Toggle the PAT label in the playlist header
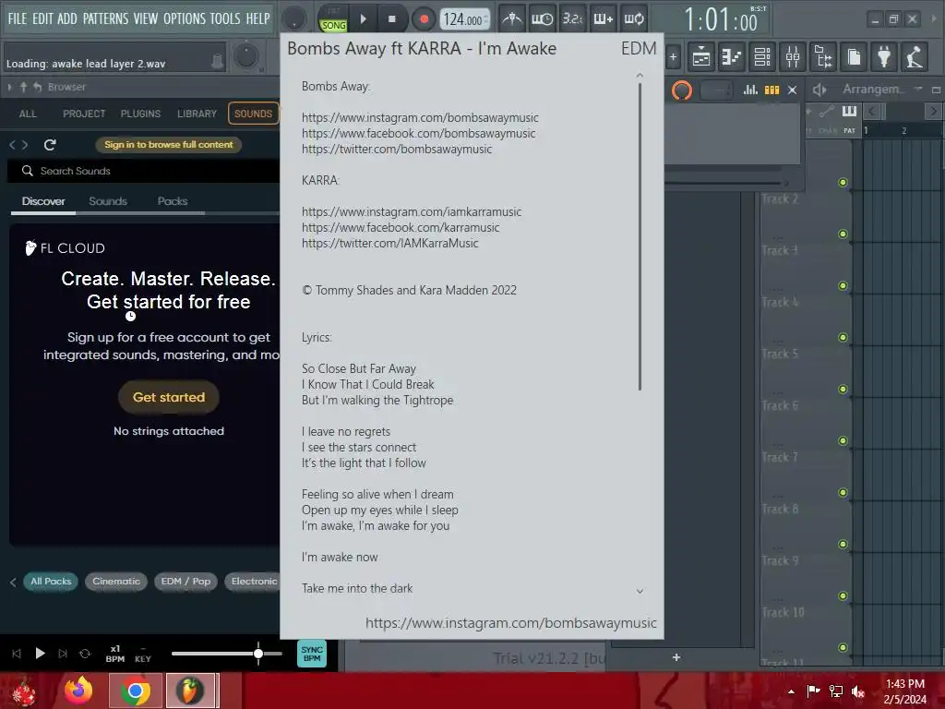 coord(849,130)
